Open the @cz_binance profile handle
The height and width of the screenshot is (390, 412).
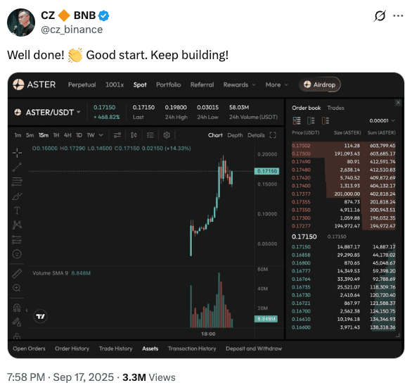coord(72,30)
